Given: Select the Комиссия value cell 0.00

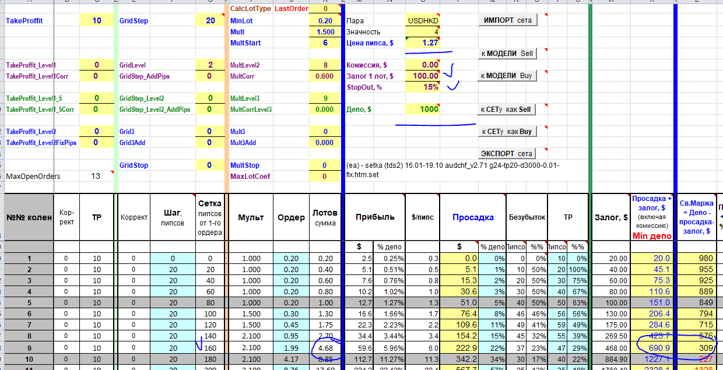Looking at the screenshot, I should coord(423,65).
